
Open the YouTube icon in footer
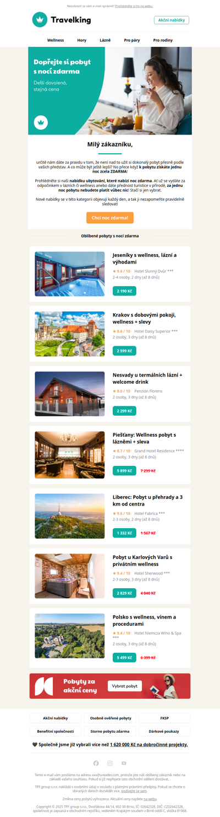(124, 763)
